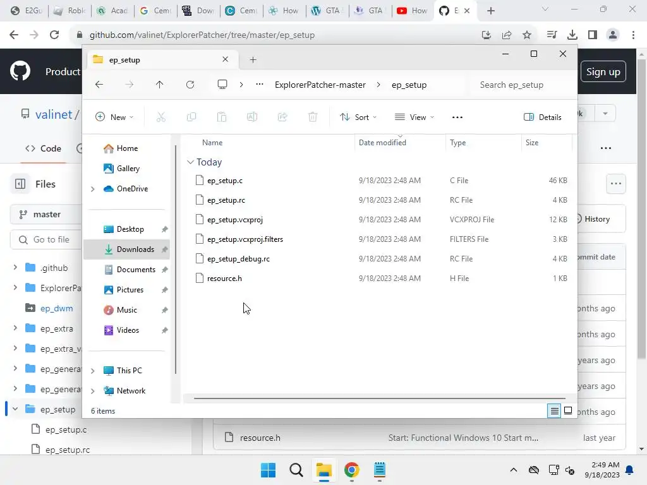Click the Notepad icon in the taskbar

pos(380,470)
